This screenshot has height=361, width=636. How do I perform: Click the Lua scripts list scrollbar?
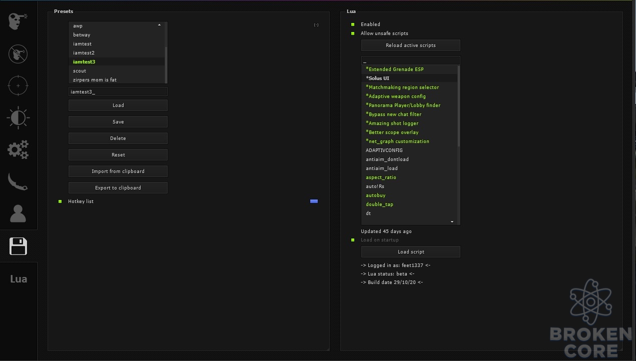[458, 106]
